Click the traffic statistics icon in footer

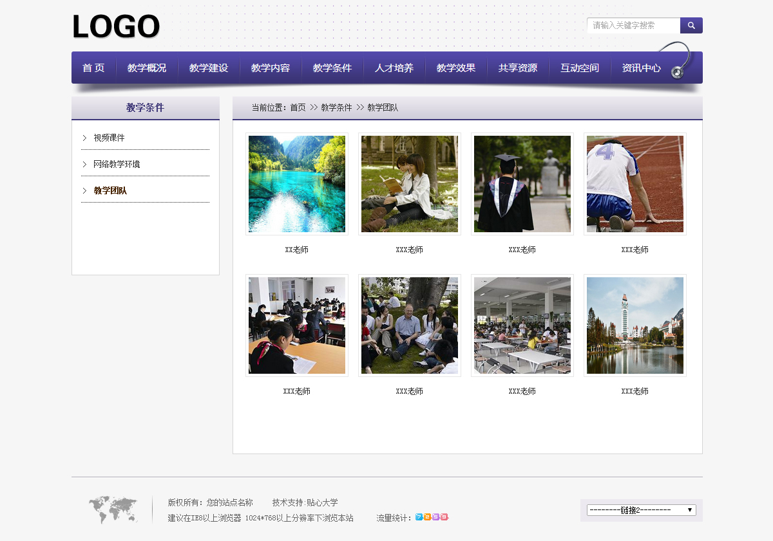[432, 517]
